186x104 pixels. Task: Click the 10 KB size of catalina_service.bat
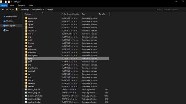pyautogui.click(x=106, y=96)
